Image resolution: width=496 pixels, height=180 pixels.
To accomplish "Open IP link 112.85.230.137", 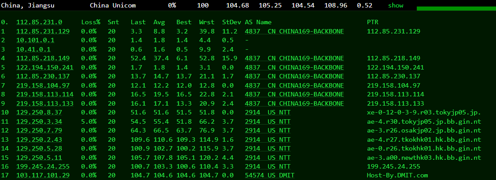I will coord(43,76).
